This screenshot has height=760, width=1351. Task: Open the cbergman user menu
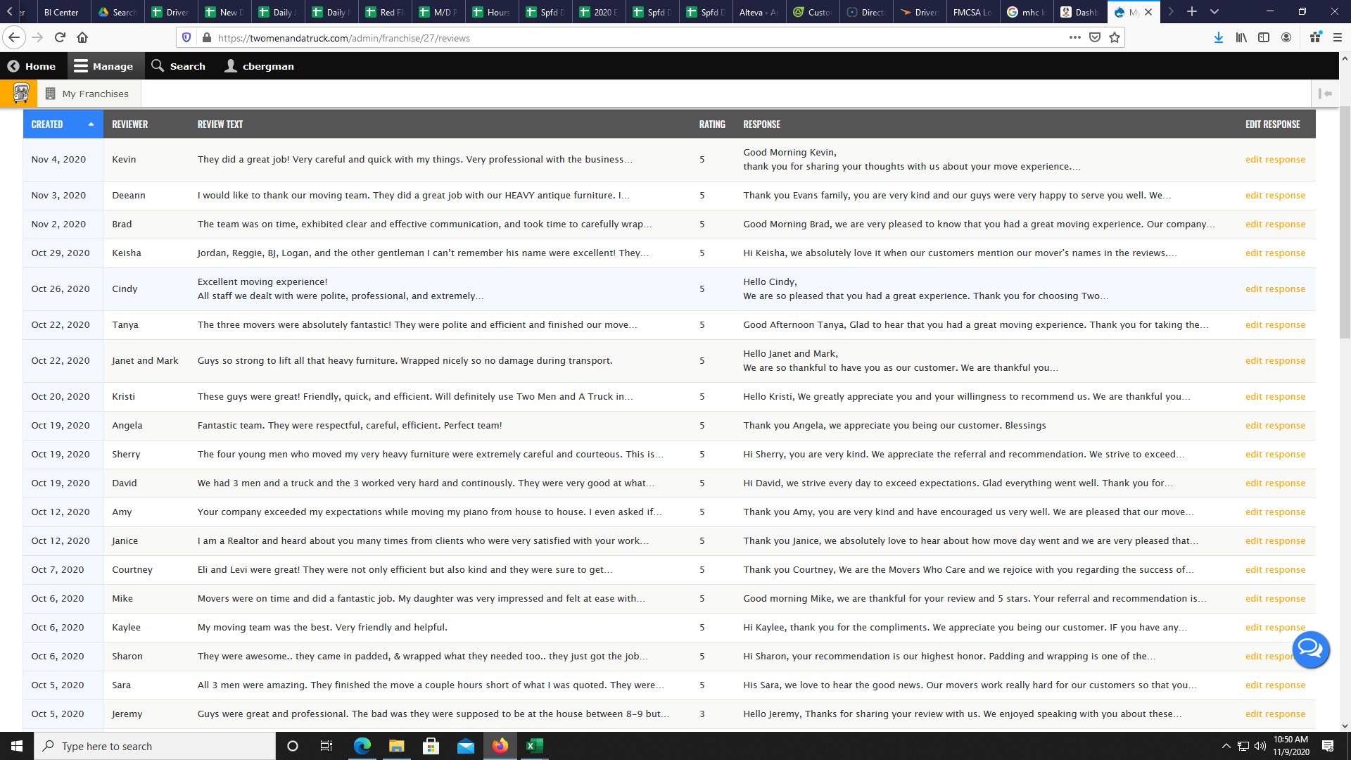pyautogui.click(x=259, y=66)
